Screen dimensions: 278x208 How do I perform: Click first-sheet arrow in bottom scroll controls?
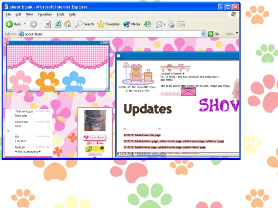(x=118, y=154)
